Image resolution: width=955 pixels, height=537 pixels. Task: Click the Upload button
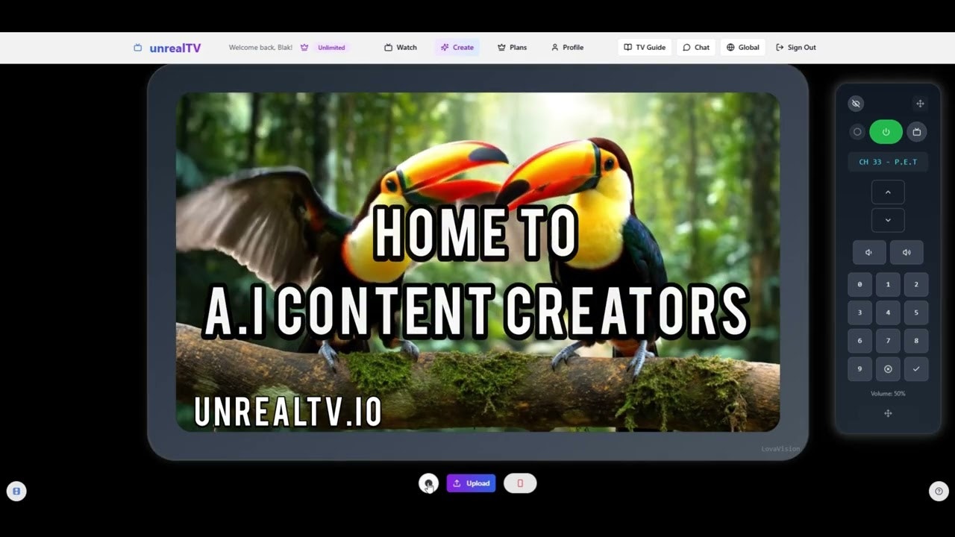click(471, 483)
